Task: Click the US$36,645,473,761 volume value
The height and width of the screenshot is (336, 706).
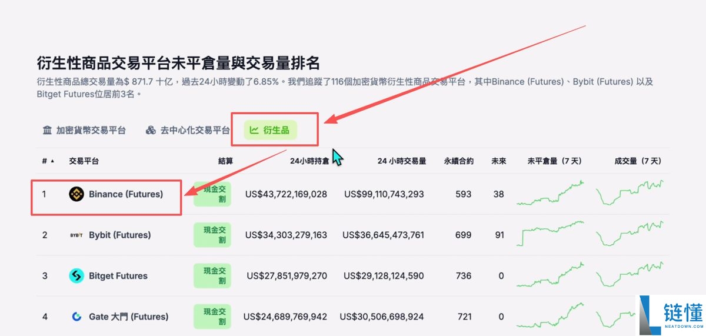Action: pos(383,235)
